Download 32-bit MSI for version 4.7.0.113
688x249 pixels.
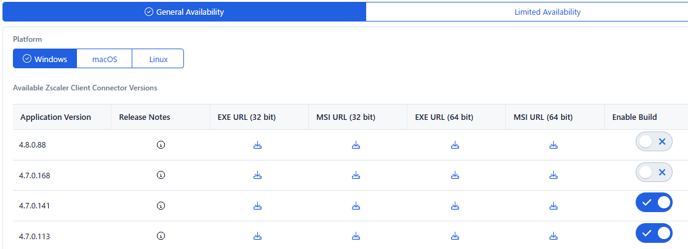tap(356, 236)
